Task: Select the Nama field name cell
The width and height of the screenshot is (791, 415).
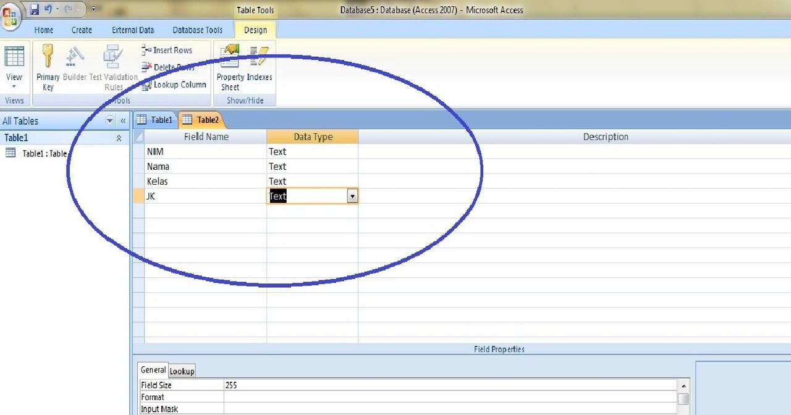Action: point(206,166)
